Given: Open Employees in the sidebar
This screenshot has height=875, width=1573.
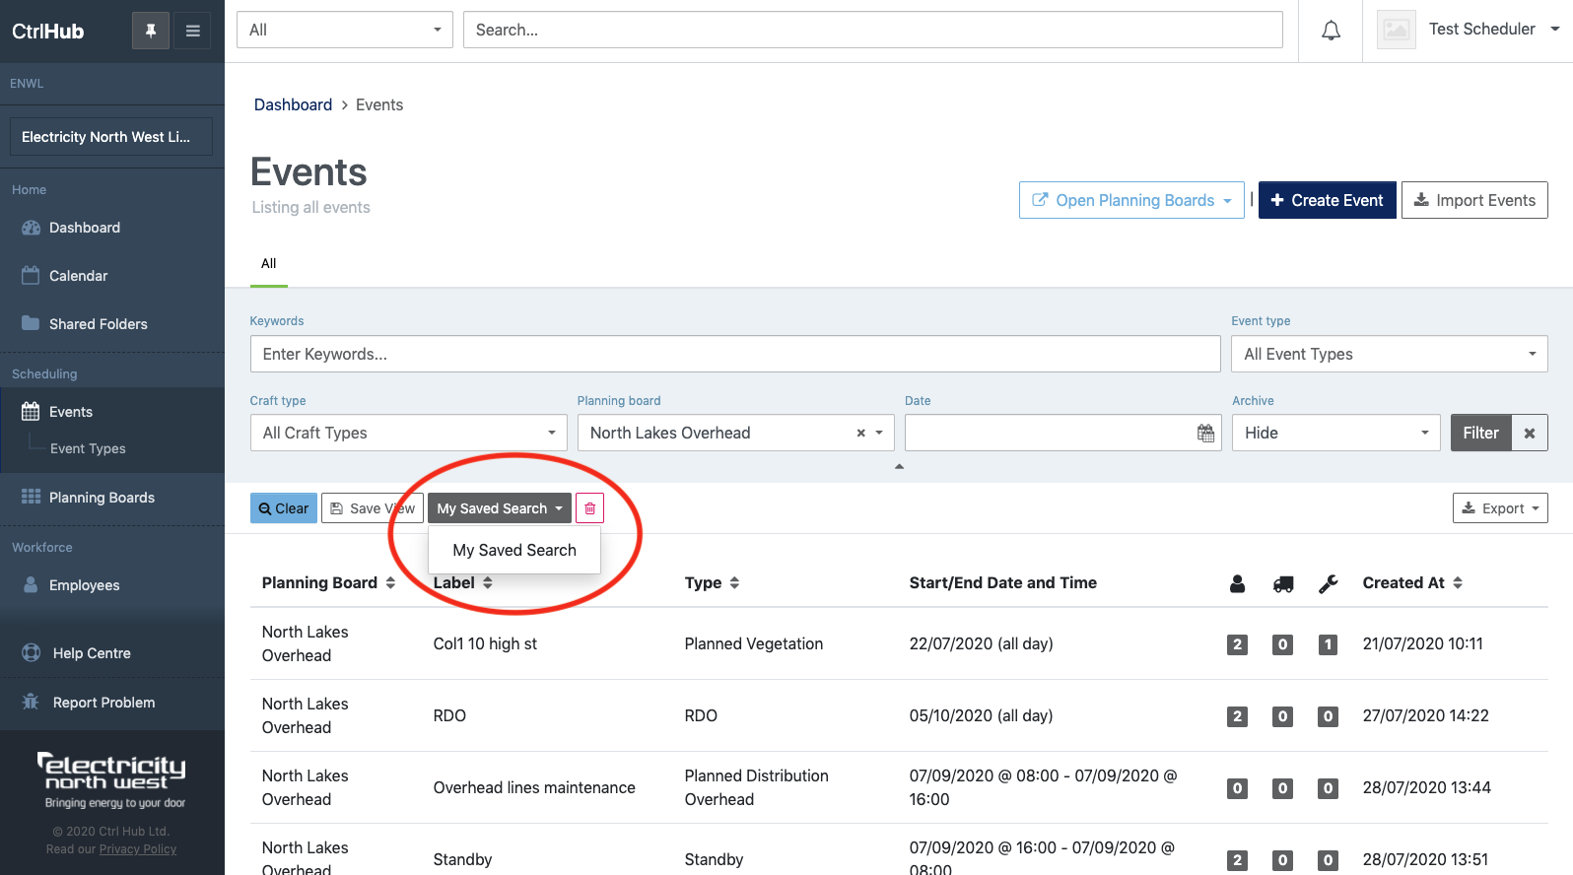Looking at the screenshot, I should point(84,585).
